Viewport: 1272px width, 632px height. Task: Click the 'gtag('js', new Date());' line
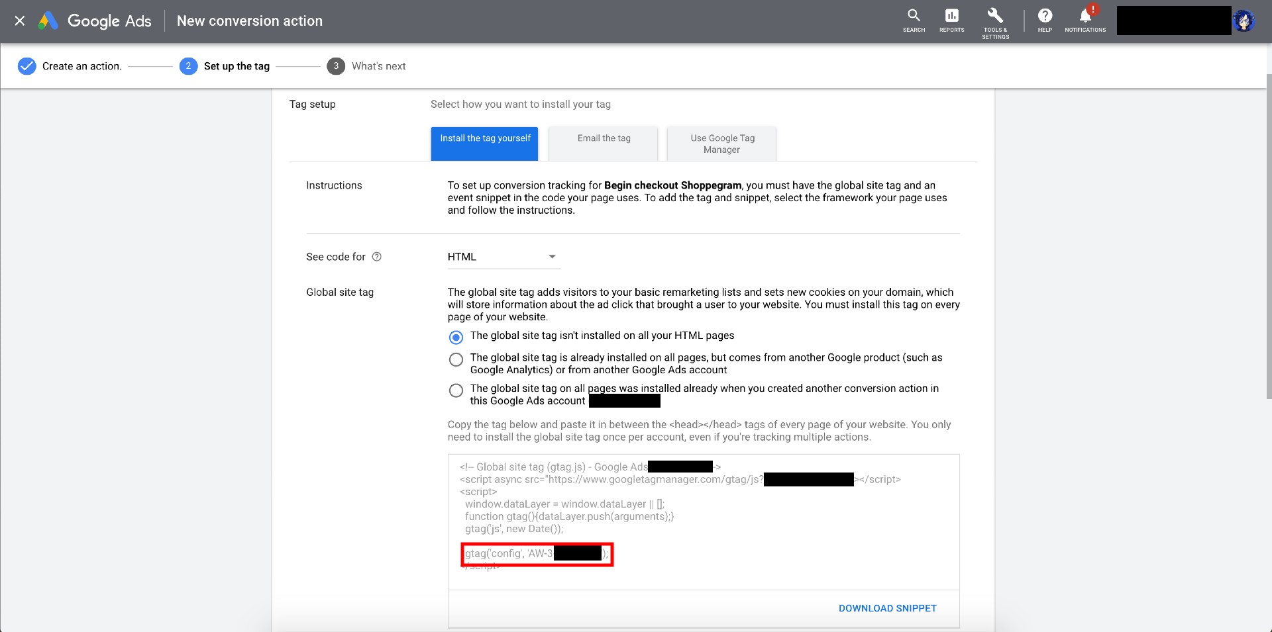(x=514, y=529)
